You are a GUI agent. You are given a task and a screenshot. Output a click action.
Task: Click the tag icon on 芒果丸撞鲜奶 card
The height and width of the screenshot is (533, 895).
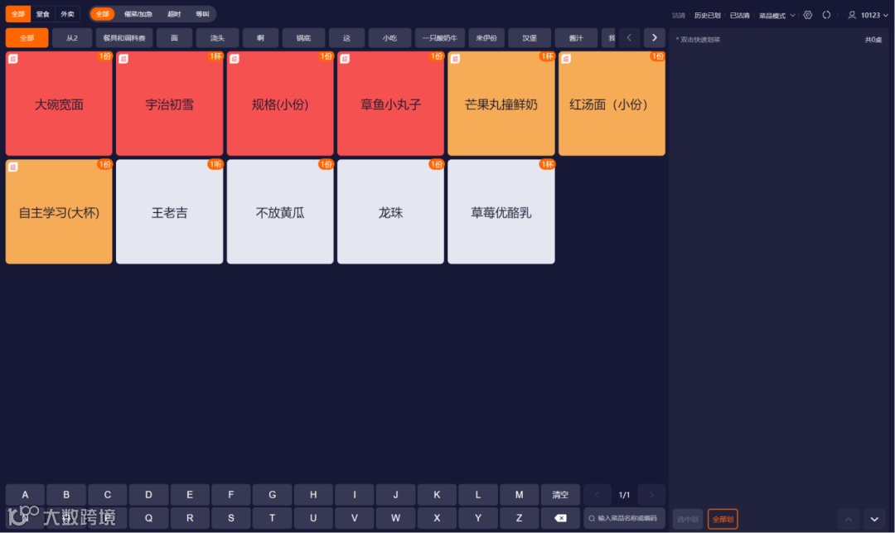click(x=455, y=59)
